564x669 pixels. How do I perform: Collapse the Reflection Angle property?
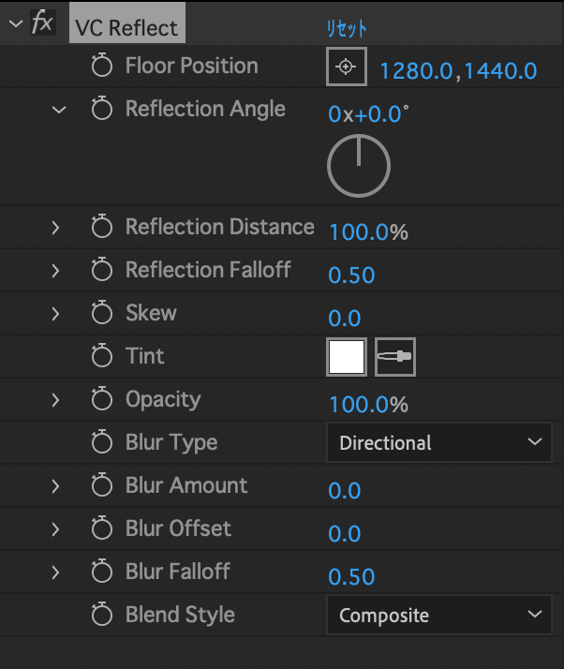59,110
